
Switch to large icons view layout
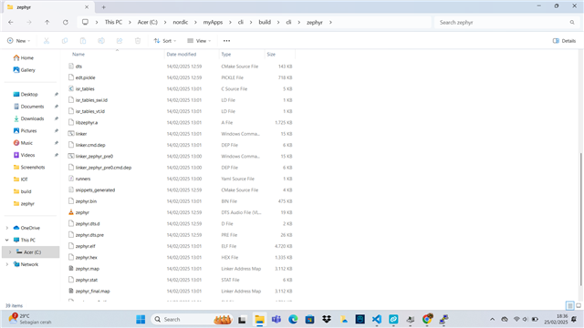pos(579,306)
